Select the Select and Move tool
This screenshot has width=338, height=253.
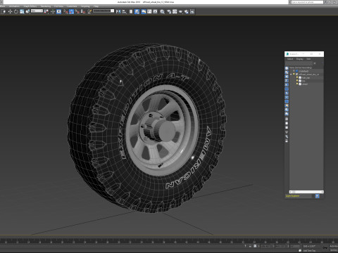tap(10, 11)
